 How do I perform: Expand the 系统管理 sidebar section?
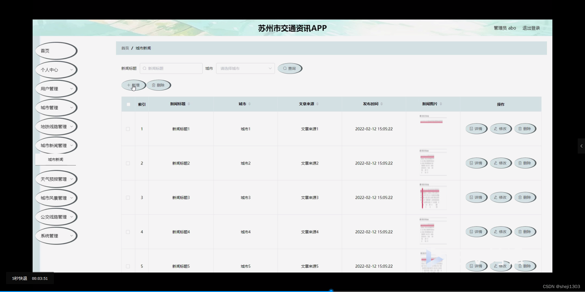coord(56,236)
